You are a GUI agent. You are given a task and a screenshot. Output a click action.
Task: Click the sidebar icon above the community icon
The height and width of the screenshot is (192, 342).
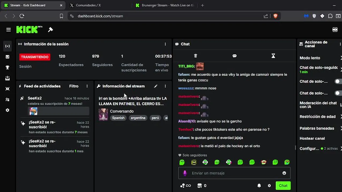[7, 89]
